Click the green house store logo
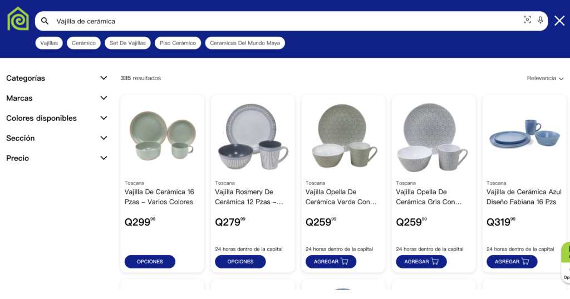This screenshot has height=299, width=570. click(x=18, y=19)
